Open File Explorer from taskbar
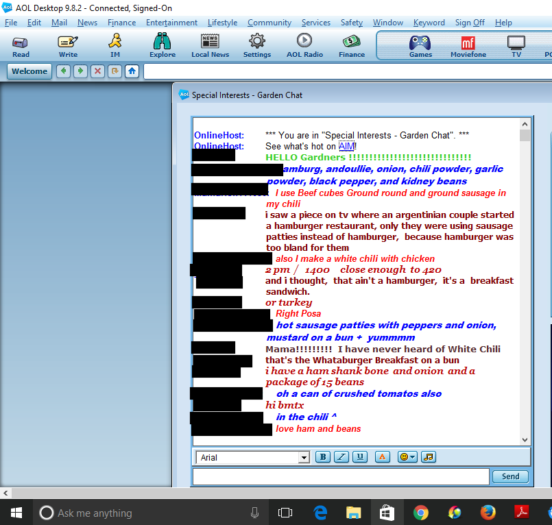 [x=353, y=513]
